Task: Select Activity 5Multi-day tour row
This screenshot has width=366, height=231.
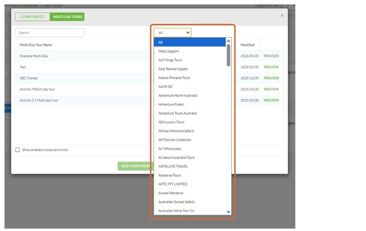Action: tap(149, 89)
